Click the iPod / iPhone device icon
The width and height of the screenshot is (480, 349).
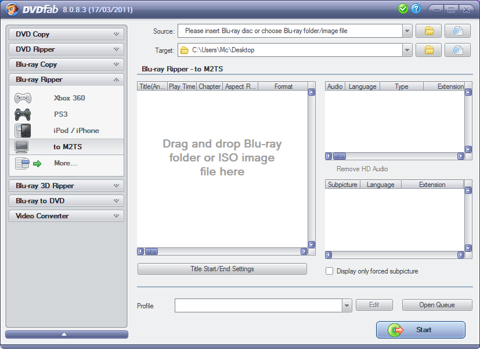[23, 131]
